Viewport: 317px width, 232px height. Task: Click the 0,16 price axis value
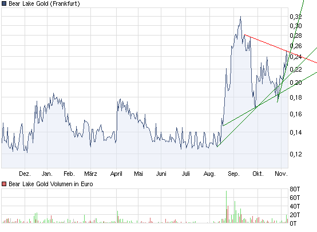pyautogui.click(x=296, y=114)
